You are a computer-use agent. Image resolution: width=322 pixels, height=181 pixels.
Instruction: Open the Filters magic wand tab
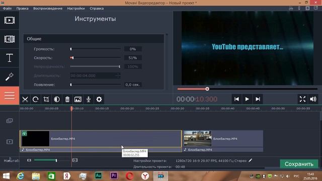coord(10,77)
